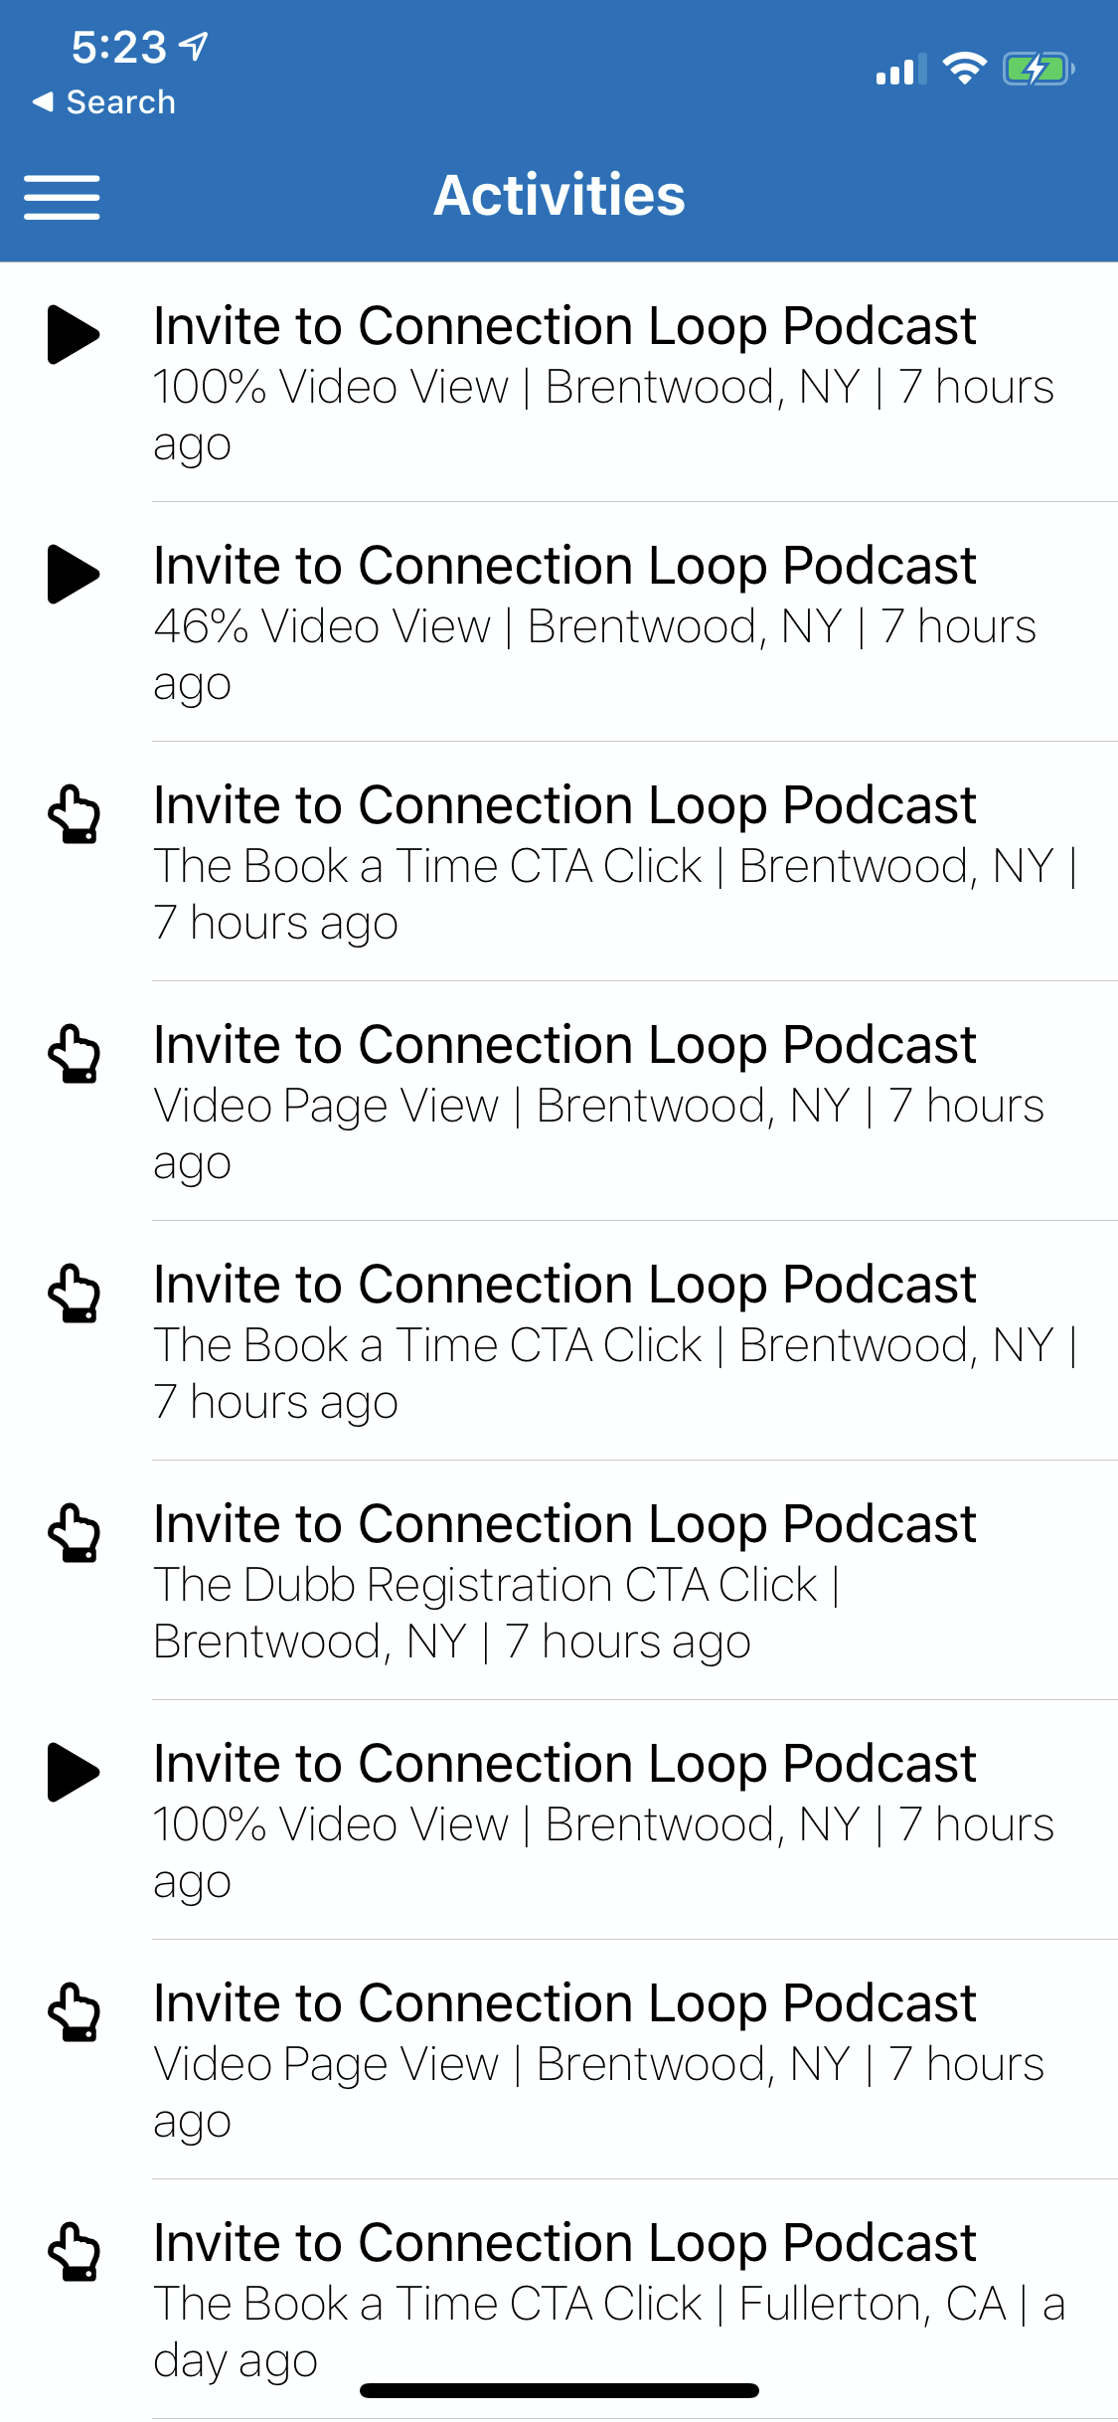This screenshot has width=1118, height=2422.
Task: Tap hand icon beside Dubb Registration activity
Action: coord(74,1533)
